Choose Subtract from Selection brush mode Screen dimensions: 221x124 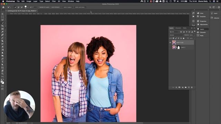[x=21, y=7]
